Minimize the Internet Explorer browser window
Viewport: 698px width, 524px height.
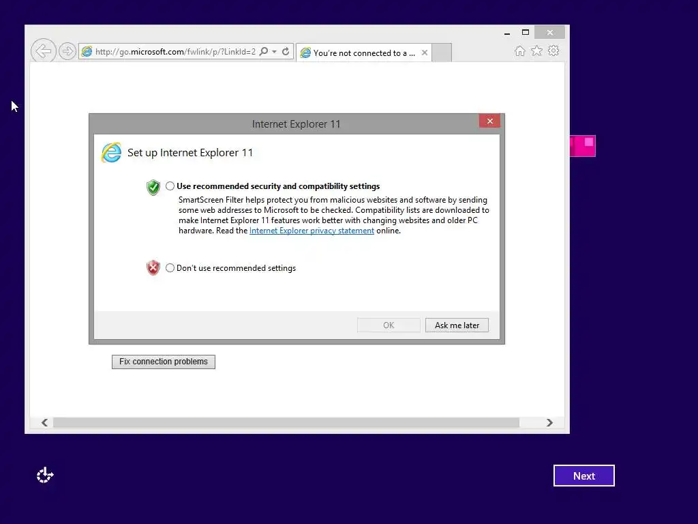point(507,33)
